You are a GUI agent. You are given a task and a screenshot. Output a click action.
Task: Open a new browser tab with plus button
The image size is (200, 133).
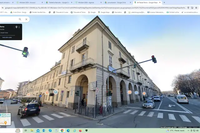[x=164, y=2]
